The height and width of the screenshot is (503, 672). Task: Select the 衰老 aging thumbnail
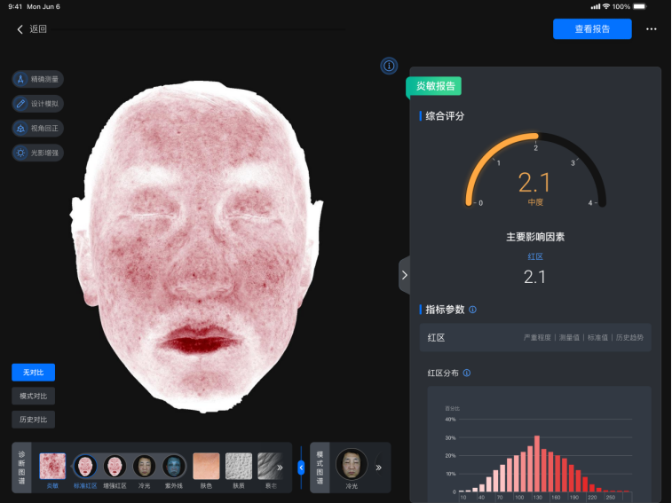(x=269, y=466)
